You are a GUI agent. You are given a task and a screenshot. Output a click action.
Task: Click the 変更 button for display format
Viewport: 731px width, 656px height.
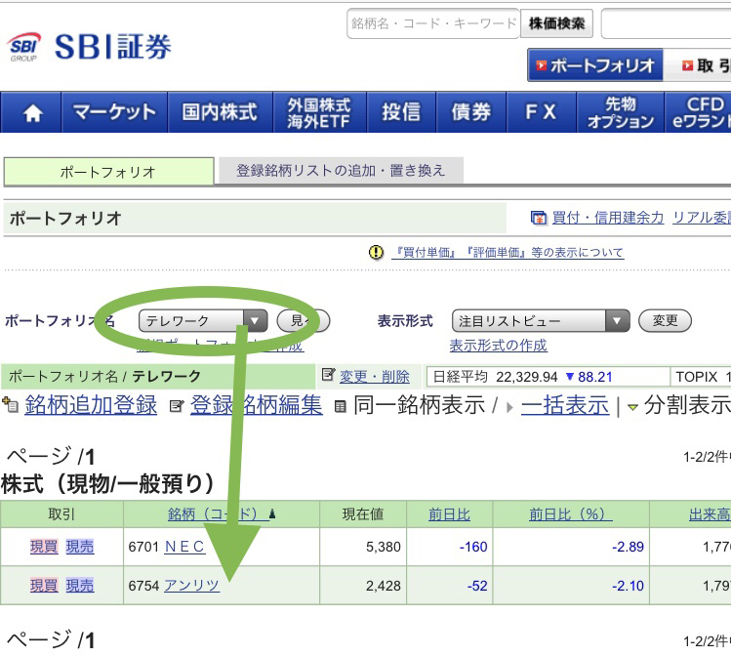click(665, 321)
